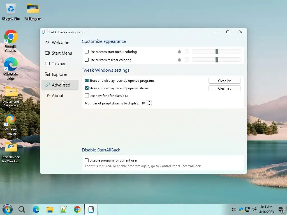Select the Advanced section
287x215 pixels.
[60, 85]
